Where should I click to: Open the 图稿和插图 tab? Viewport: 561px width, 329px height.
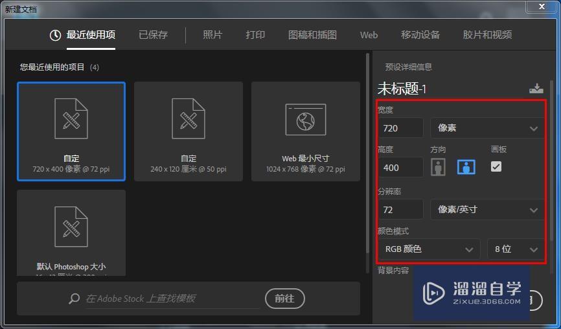pos(312,35)
